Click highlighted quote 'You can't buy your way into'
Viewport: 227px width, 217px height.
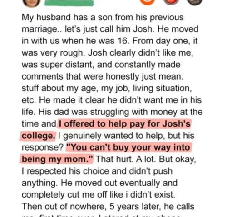click(x=128, y=147)
